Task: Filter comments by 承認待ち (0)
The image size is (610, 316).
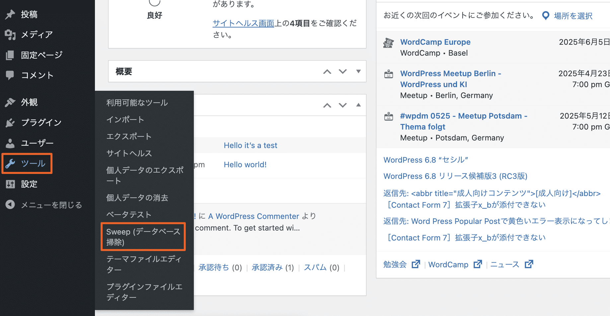Action: point(220,268)
